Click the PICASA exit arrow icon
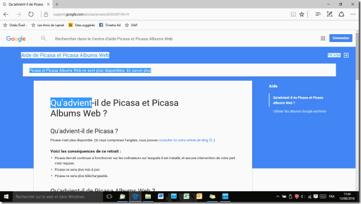 [346, 55]
